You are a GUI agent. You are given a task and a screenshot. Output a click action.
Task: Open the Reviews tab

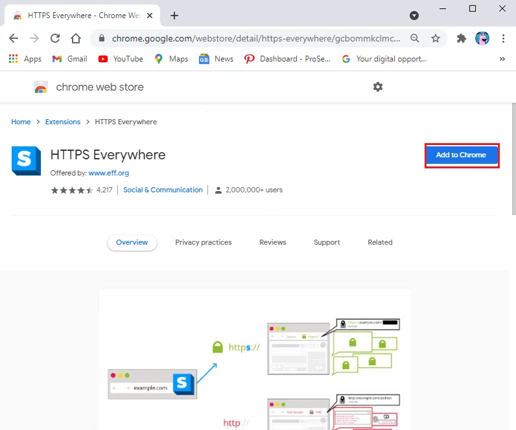273,242
